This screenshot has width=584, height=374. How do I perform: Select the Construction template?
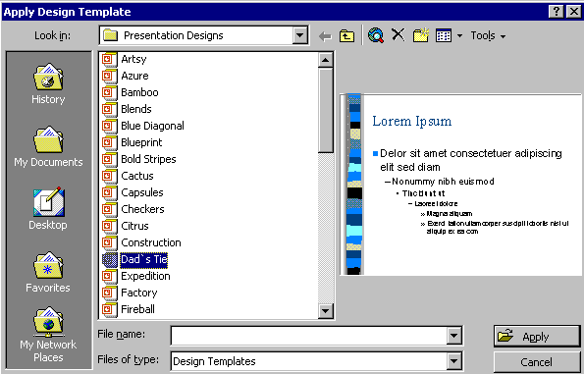coord(151,242)
